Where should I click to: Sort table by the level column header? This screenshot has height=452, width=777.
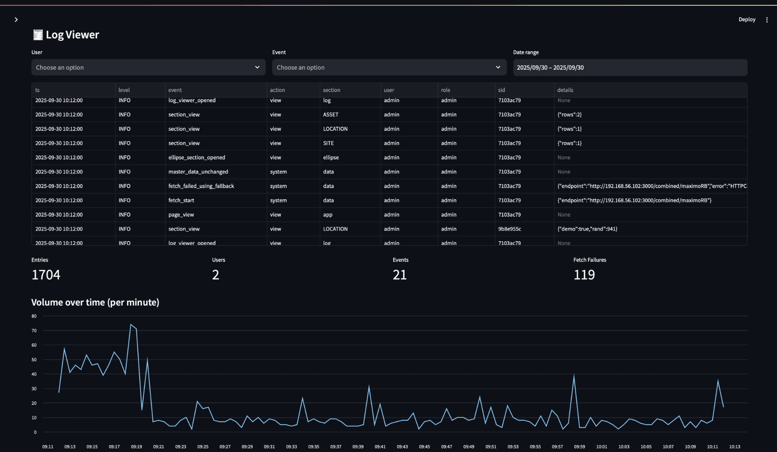[124, 90]
